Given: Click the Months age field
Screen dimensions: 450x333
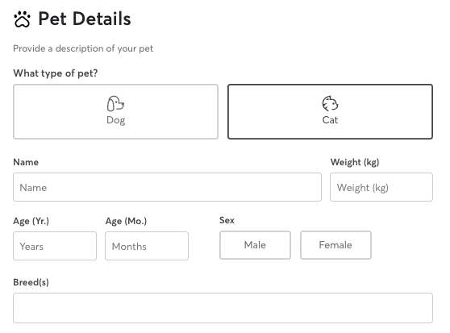Looking at the screenshot, I should pyautogui.click(x=147, y=246).
